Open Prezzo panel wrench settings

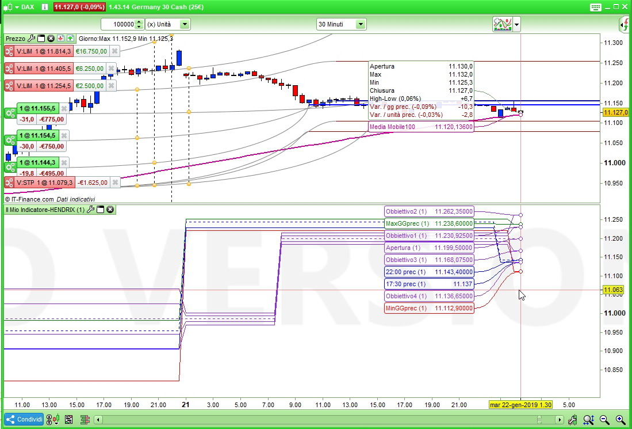(31, 39)
